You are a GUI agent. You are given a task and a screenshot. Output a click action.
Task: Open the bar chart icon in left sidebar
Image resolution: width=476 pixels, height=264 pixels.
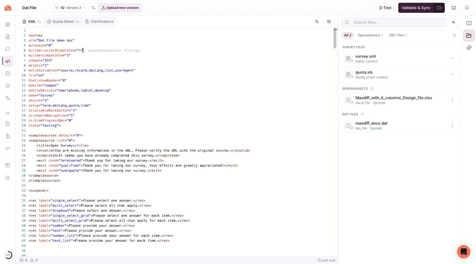(8, 177)
